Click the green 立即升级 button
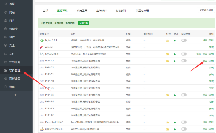The image size is (216, 133). (84, 23)
